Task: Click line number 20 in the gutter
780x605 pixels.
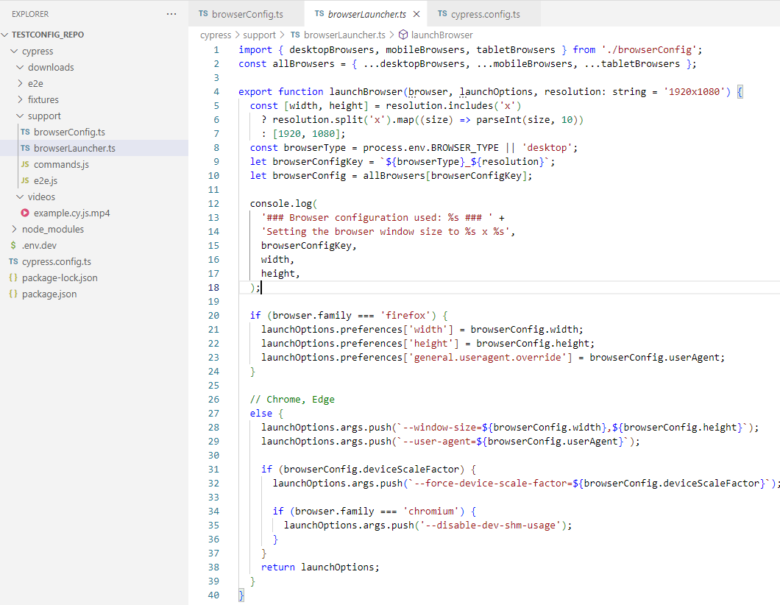Action: pyautogui.click(x=213, y=316)
